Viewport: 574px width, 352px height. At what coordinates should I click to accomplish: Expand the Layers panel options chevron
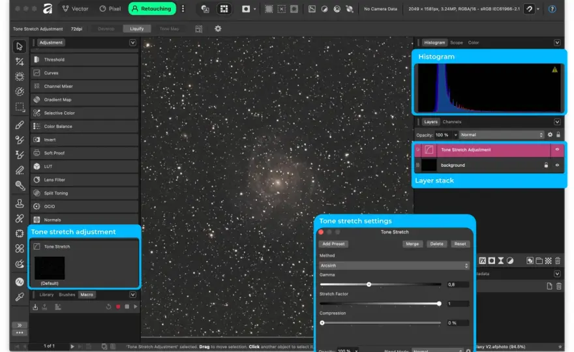tap(557, 122)
